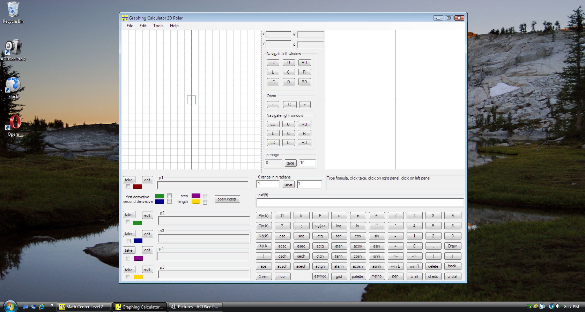Click the abs function key
The image size is (585, 312).
click(x=264, y=266)
